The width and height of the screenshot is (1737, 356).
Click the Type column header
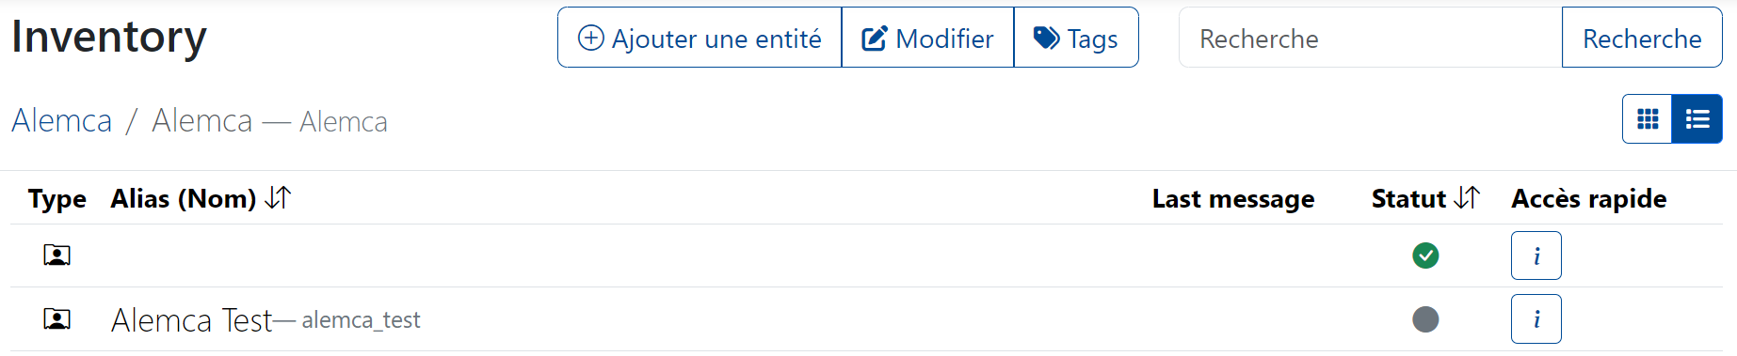[57, 199]
